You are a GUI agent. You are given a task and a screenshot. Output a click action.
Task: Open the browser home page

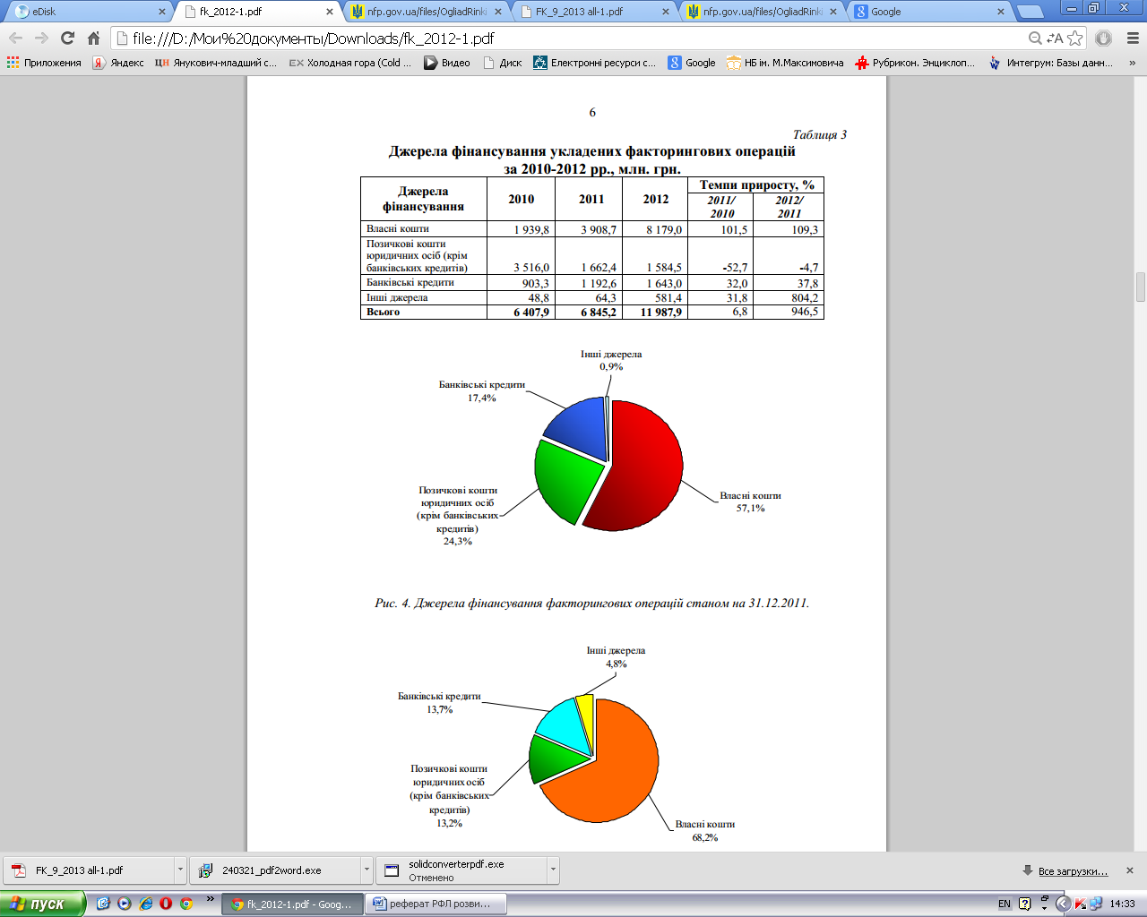93,39
